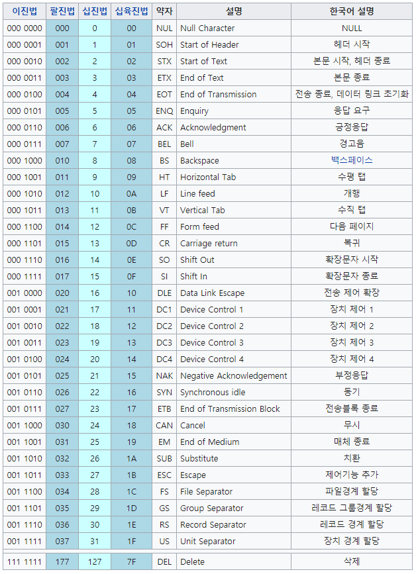Click 'End of Transmission Block' description

click(x=230, y=409)
